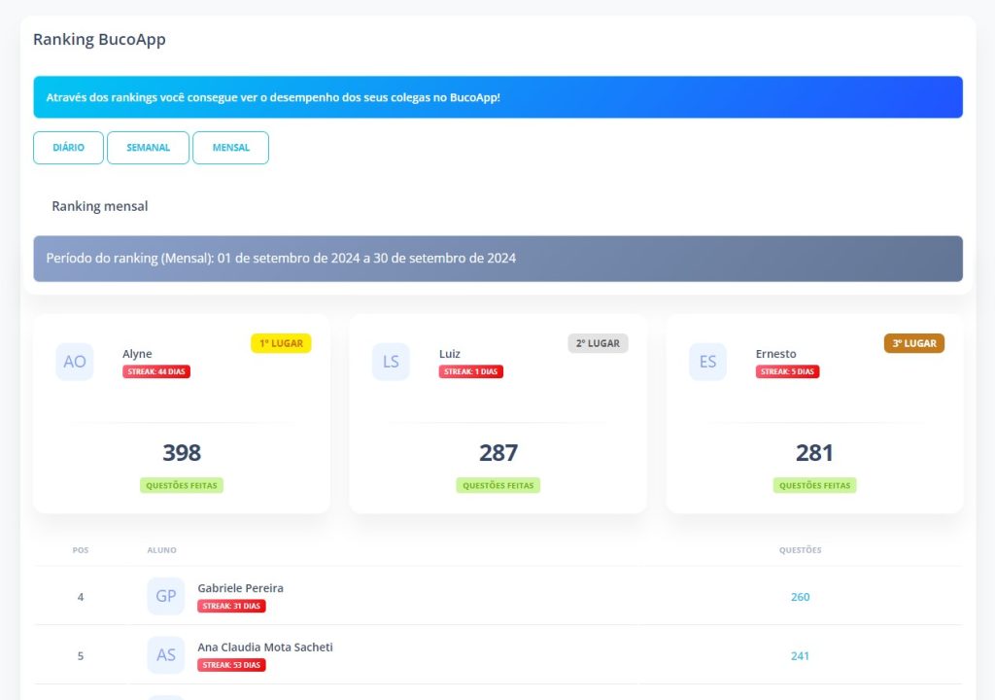Click the STREAK: 44 DIAS badge

[x=156, y=371]
